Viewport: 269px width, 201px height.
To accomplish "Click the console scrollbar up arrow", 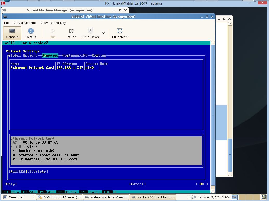I will 213,43.
